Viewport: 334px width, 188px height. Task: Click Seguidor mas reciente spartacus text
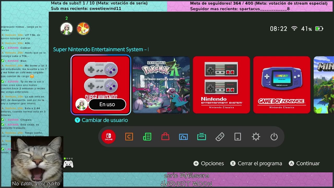click(240, 9)
